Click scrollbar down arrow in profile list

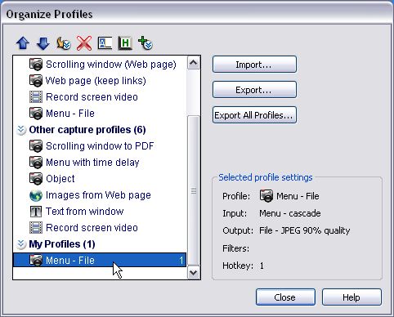pyautogui.click(x=194, y=272)
